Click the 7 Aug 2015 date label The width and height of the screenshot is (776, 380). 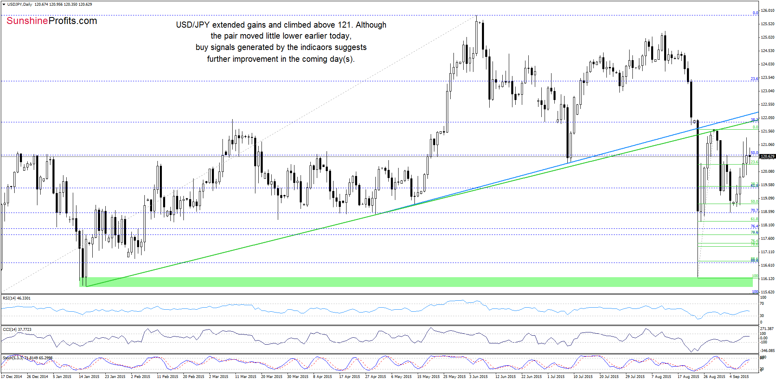point(661,377)
